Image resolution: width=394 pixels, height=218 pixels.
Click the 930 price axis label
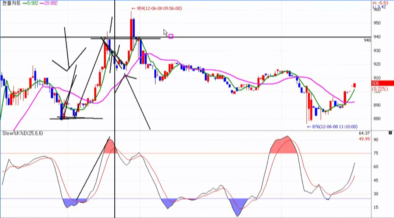coord(376,50)
